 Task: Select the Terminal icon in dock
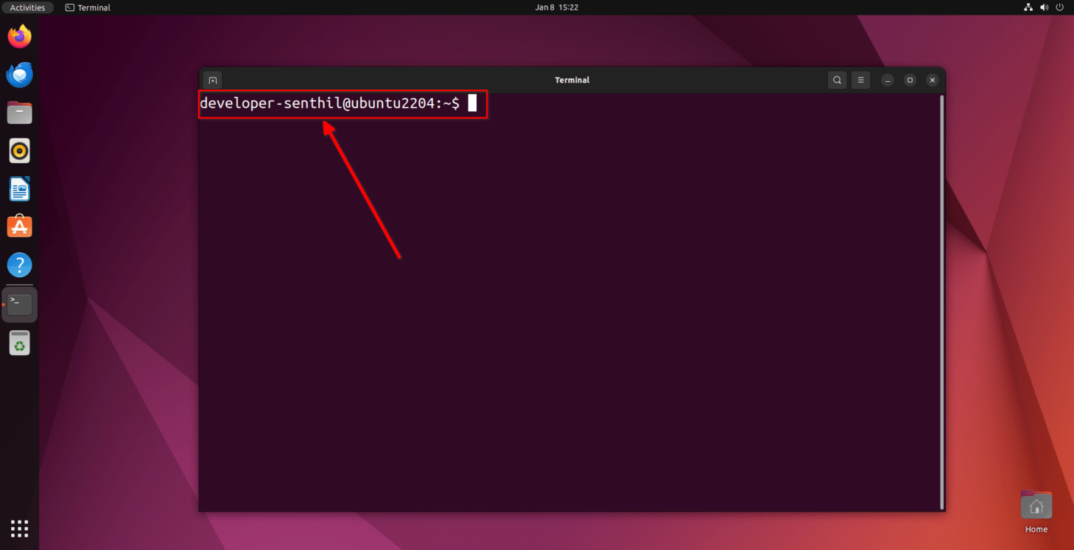(20, 304)
